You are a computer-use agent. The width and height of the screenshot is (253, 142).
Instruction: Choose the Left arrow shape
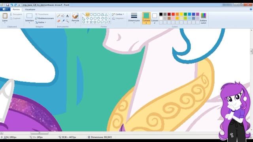point(102,19)
